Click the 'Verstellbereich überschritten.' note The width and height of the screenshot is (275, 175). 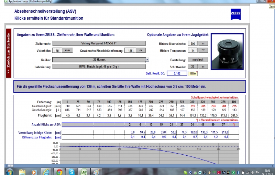click(217, 120)
